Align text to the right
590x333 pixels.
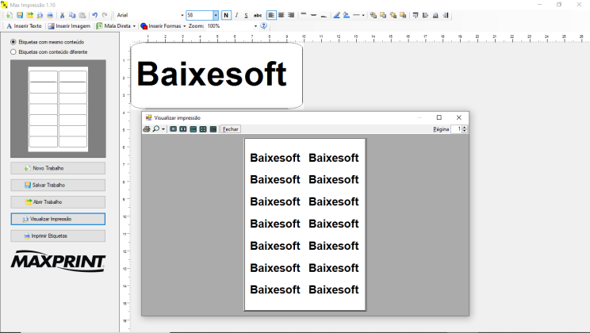point(291,15)
